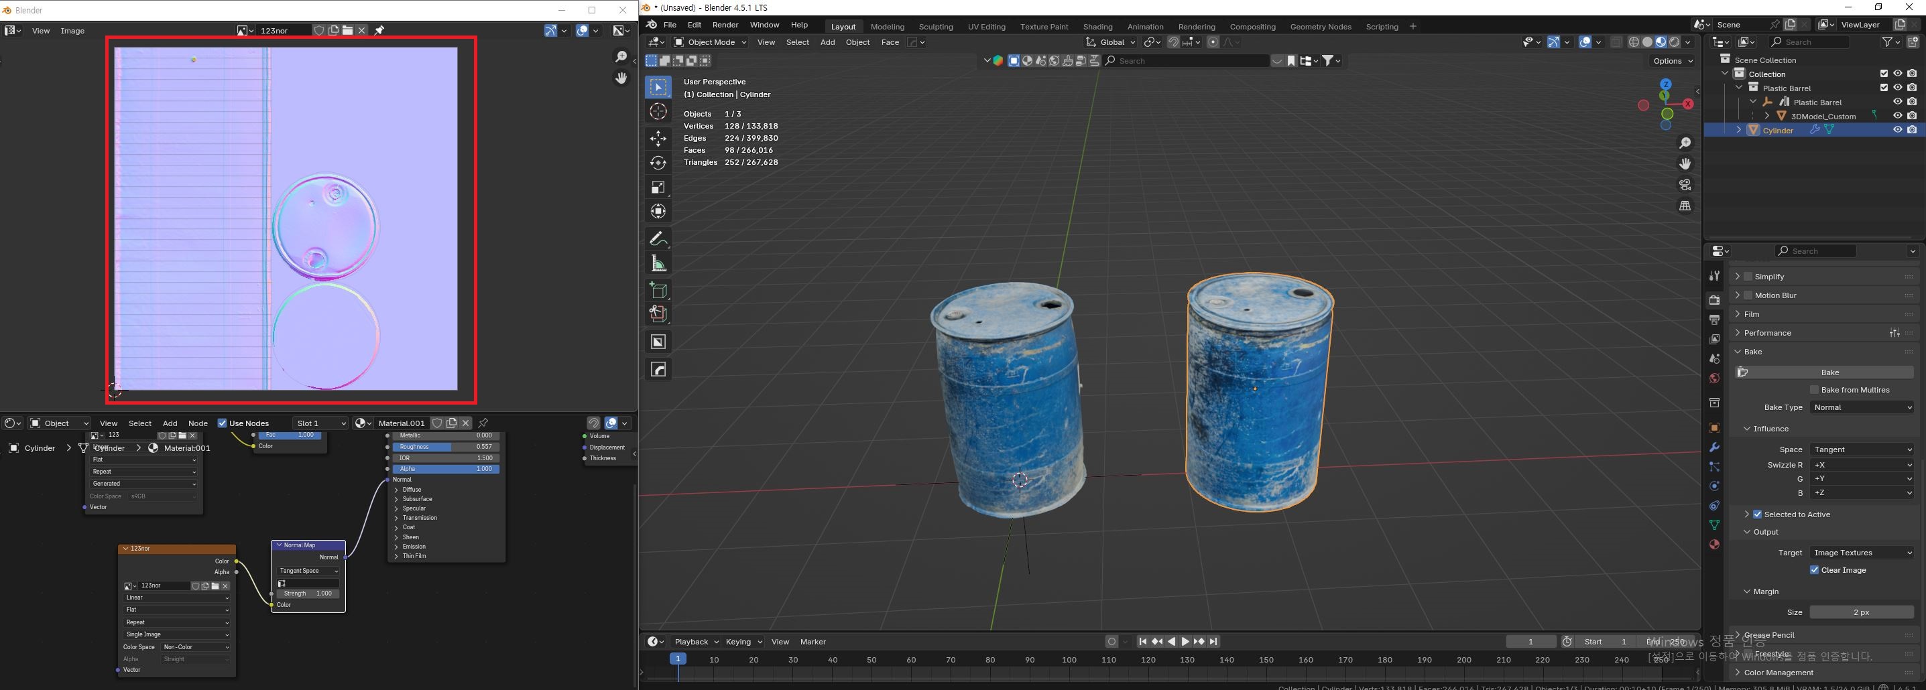Image resolution: width=1926 pixels, height=690 pixels.
Task: Toggle the Selected to Active checkbox
Action: click(x=1757, y=514)
